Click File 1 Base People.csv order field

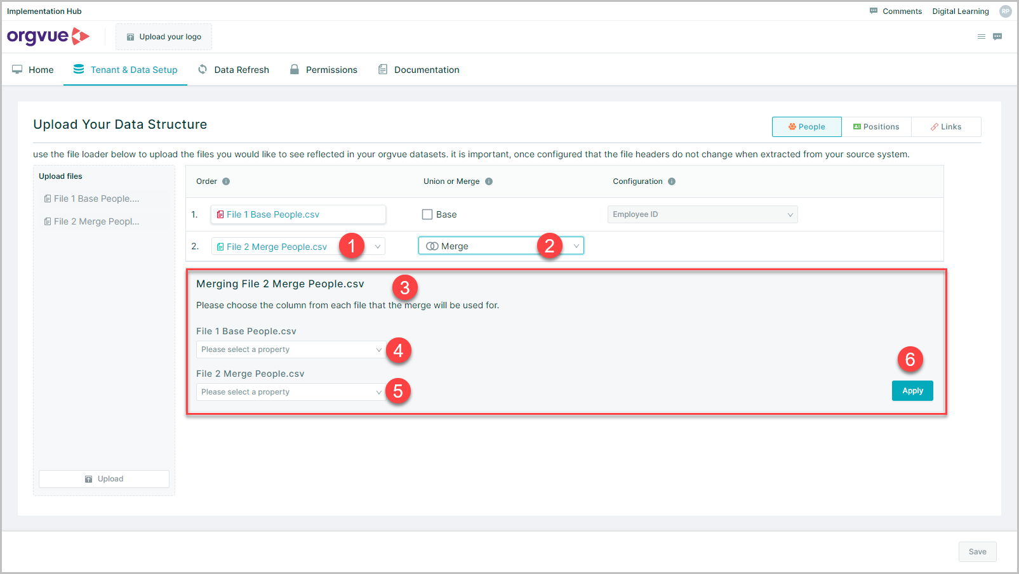298,214
